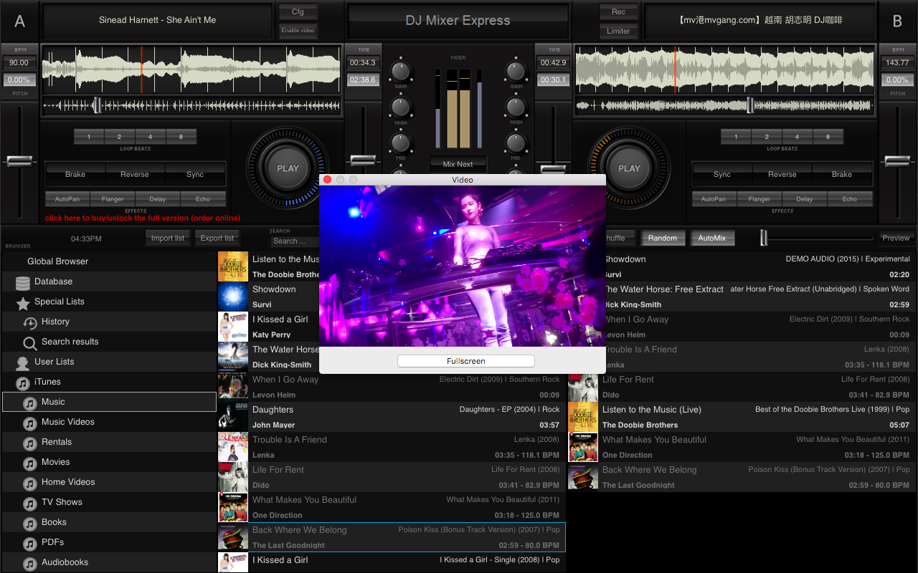Open the Cfg configuration button
Image resolution: width=918 pixels, height=573 pixels.
click(298, 11)
